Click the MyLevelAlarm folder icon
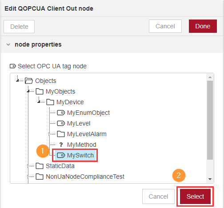This screenshot has height=208, width=224. tap(61, 134)
